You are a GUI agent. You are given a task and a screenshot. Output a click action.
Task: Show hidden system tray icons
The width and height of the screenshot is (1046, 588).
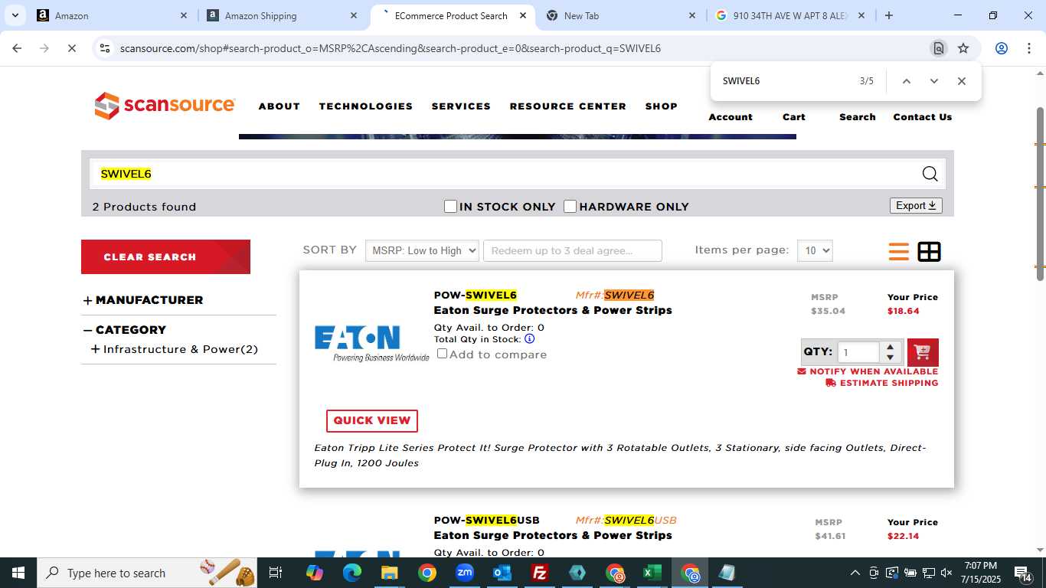pyautogui.click(x=855, y=573)
